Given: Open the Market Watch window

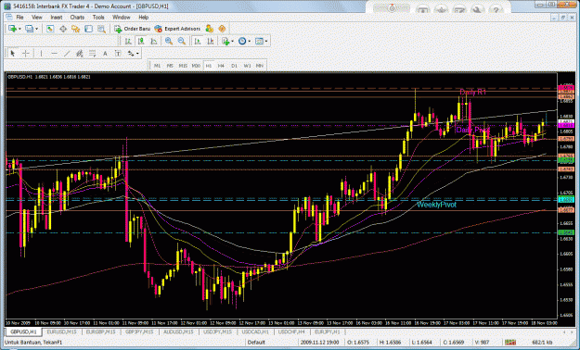Looking at the screenshot, I should (x=50, y=29).
